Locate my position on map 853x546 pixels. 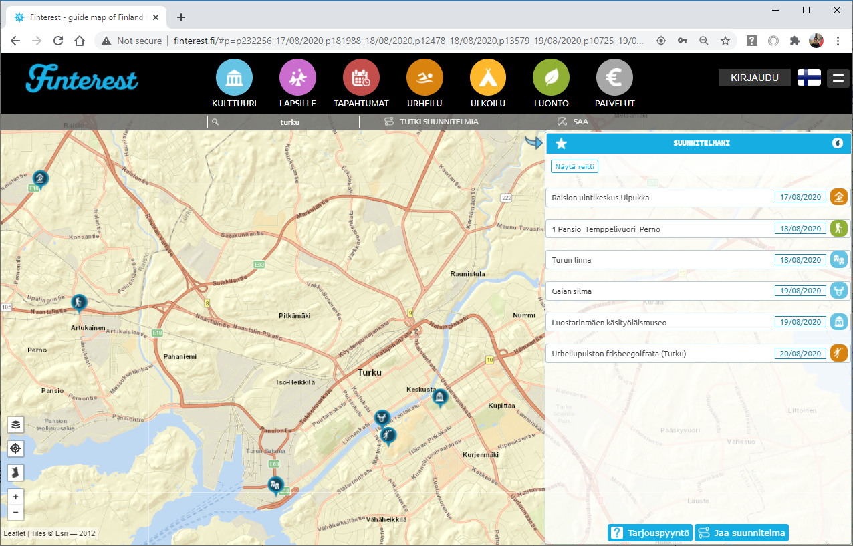coord(16,448)
